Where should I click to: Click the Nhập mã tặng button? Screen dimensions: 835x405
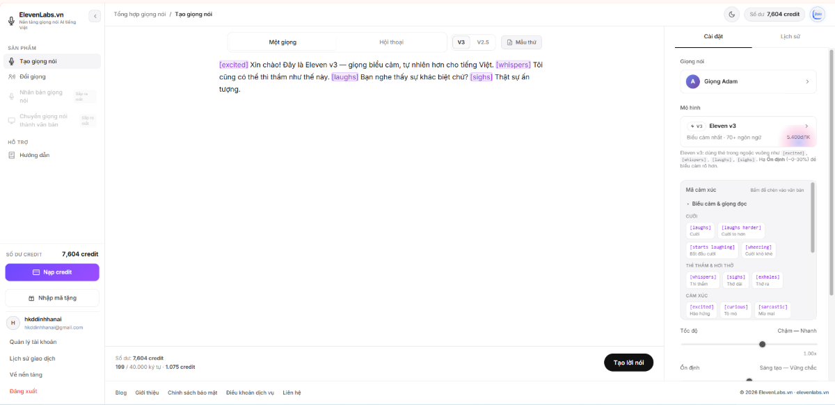pos(52,298)
